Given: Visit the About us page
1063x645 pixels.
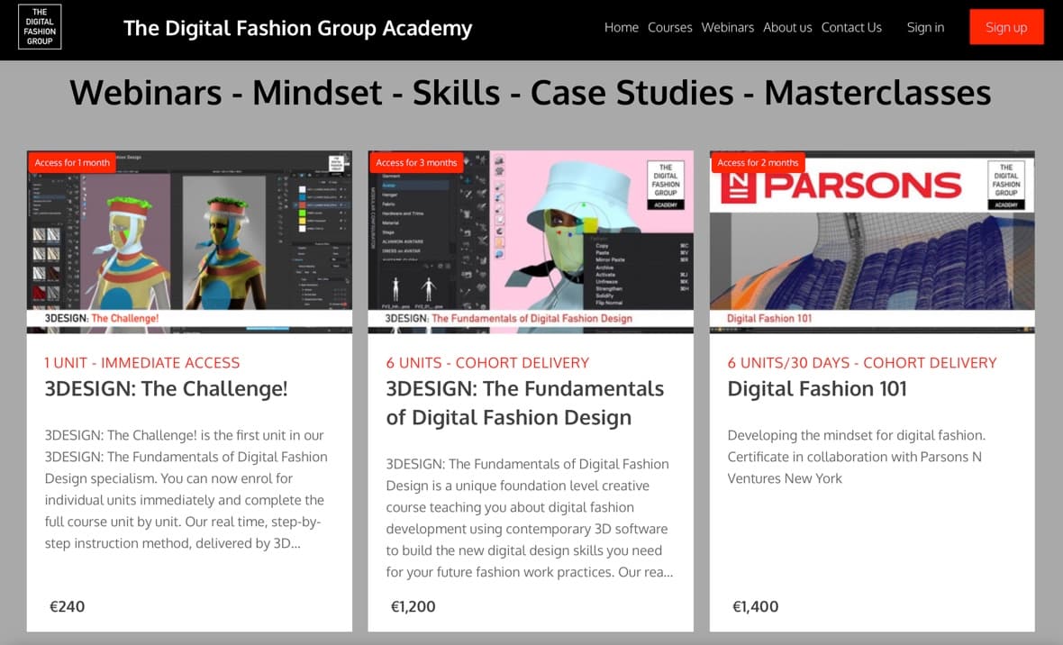Looking at the screenshot, I should point(786,27).
